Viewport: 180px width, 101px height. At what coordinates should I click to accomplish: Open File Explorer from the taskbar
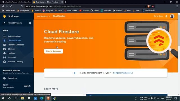22,98
